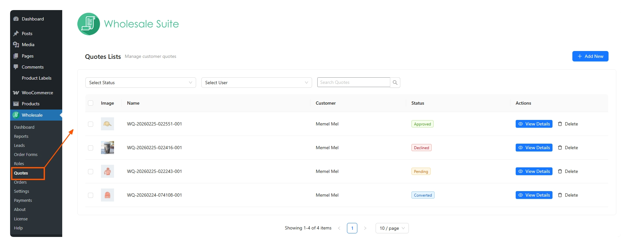Click the Wholesale Suite logo icon
Image resolution: width=631 pixels, height=247 pixels.
89,24
